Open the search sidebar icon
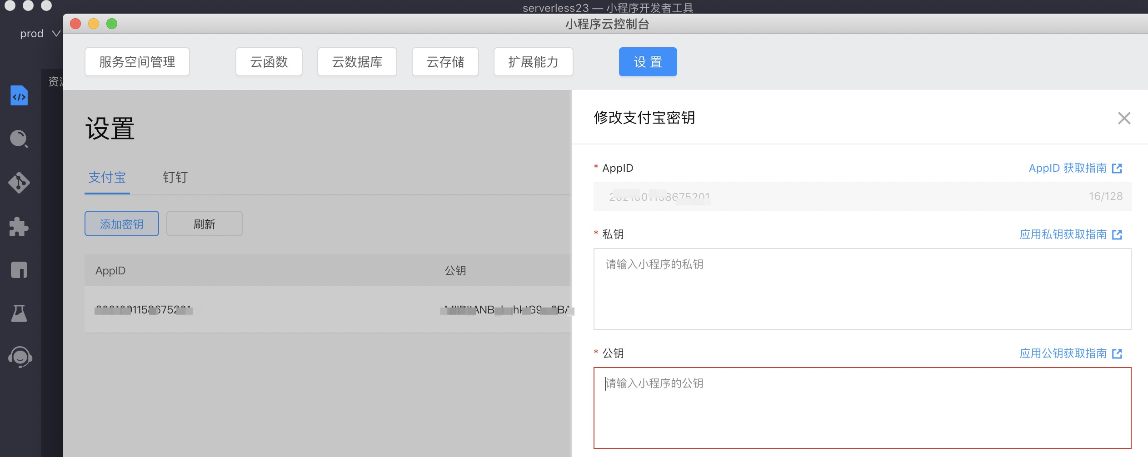Viewport: 1148px width, 457px height. tap(19, 139)
